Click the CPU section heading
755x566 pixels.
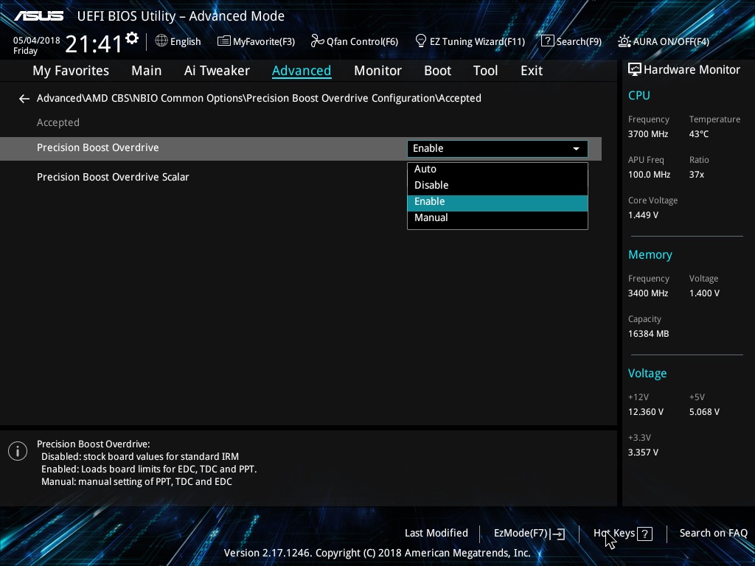click(639, 95)
